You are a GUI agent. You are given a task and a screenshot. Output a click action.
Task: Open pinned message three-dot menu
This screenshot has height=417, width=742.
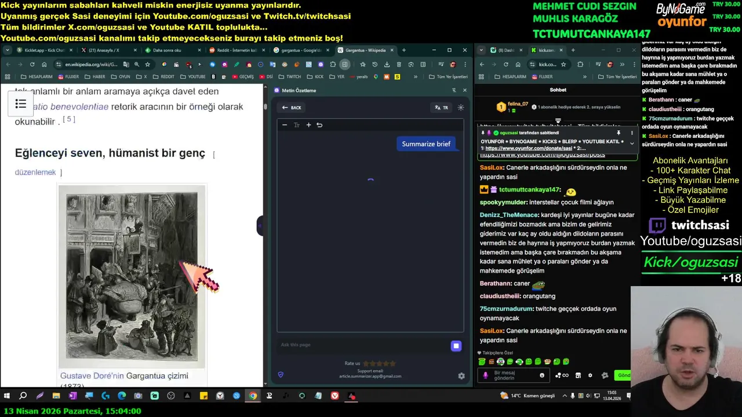(x=632, y=133)
